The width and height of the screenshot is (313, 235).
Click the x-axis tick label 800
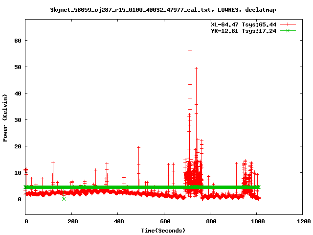click(211, 221)
